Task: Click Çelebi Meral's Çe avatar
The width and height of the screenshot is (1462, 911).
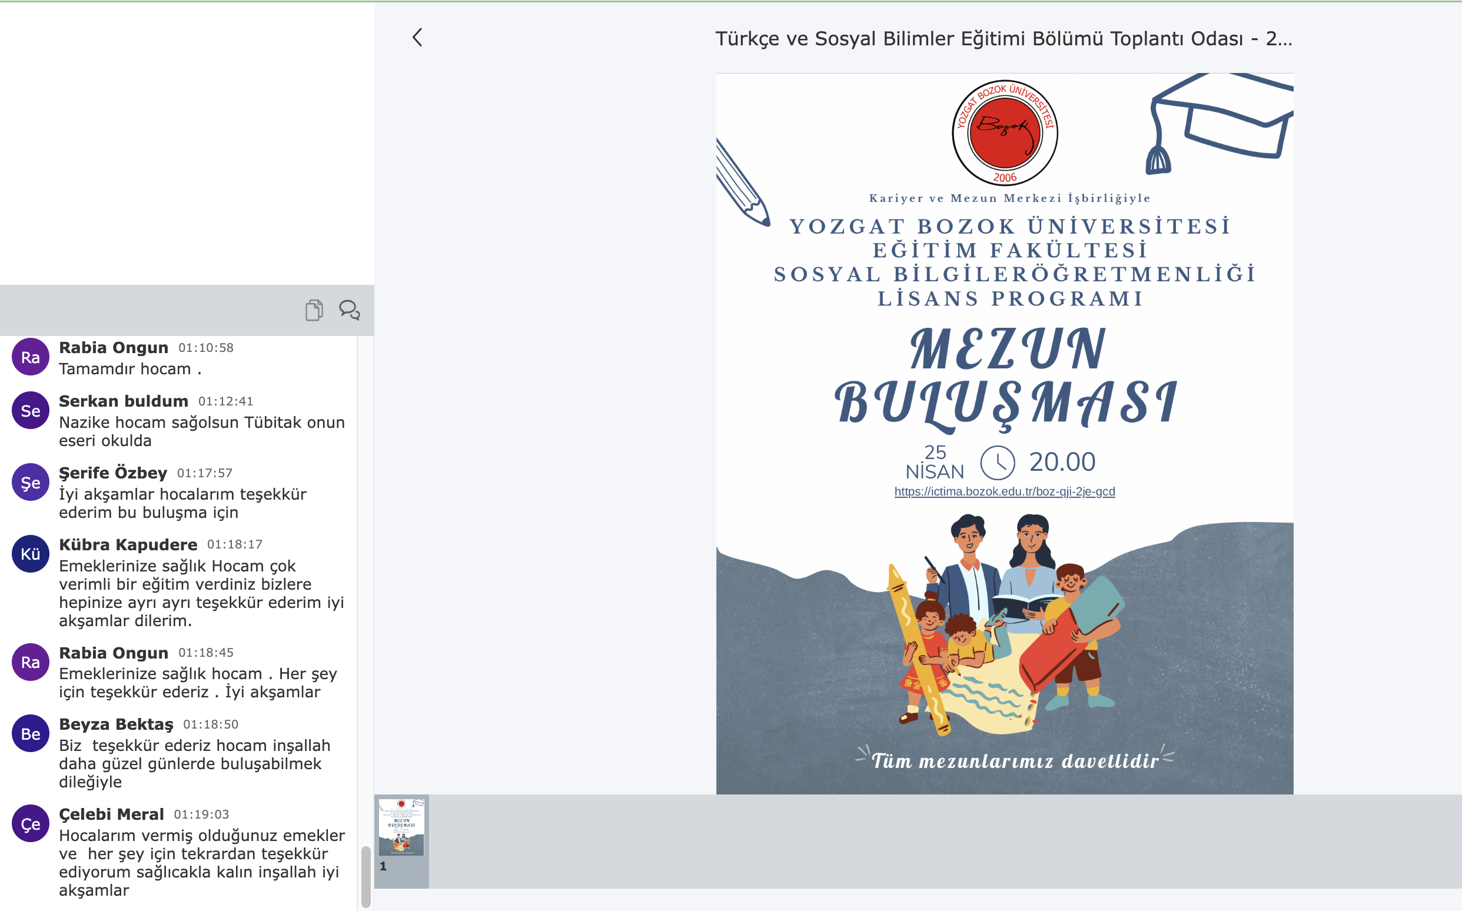Action: coord(31,824)
